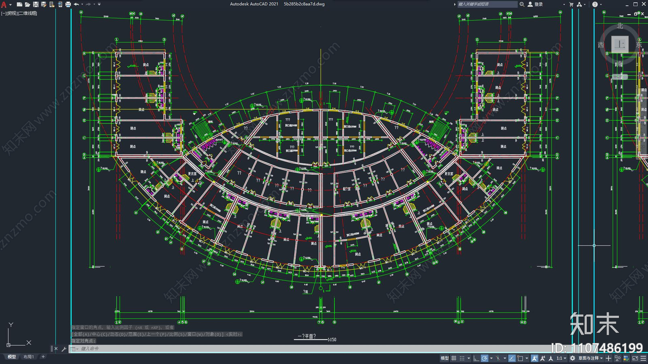The width and height of the screenshot is (648, 364).
Task: Click the [-] viewport controls label
Action: [x=4, y=13]
